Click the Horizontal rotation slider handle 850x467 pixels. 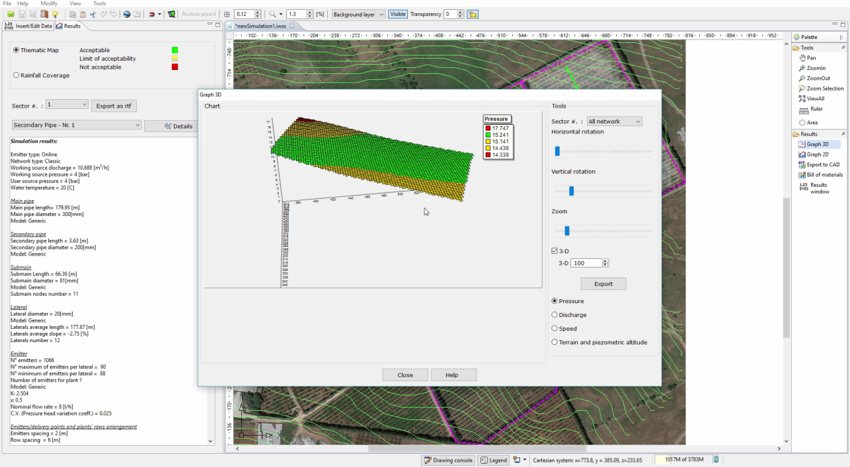pyautogui.click(x=557, y=151)
